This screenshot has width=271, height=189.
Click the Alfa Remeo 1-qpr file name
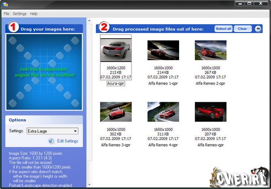tap(163, 83)
